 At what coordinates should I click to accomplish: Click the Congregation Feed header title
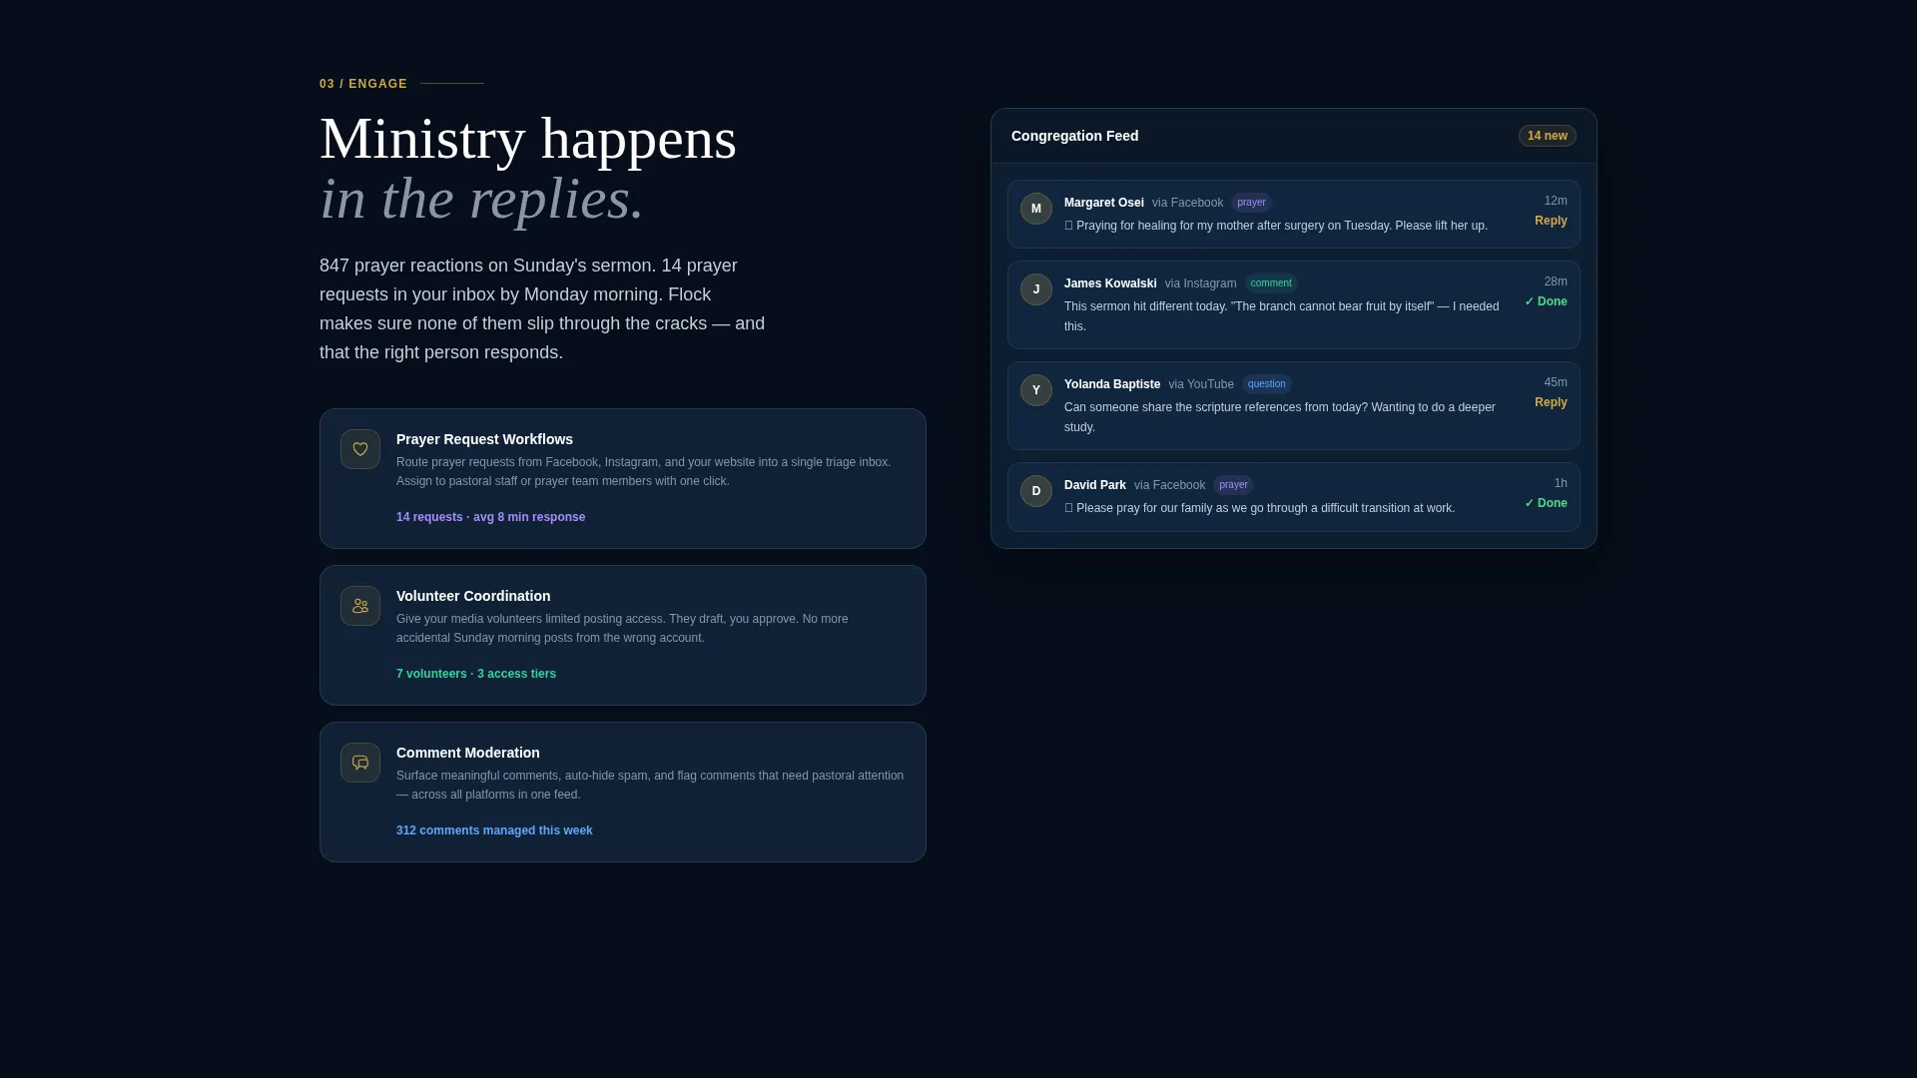coord(1074,136)
